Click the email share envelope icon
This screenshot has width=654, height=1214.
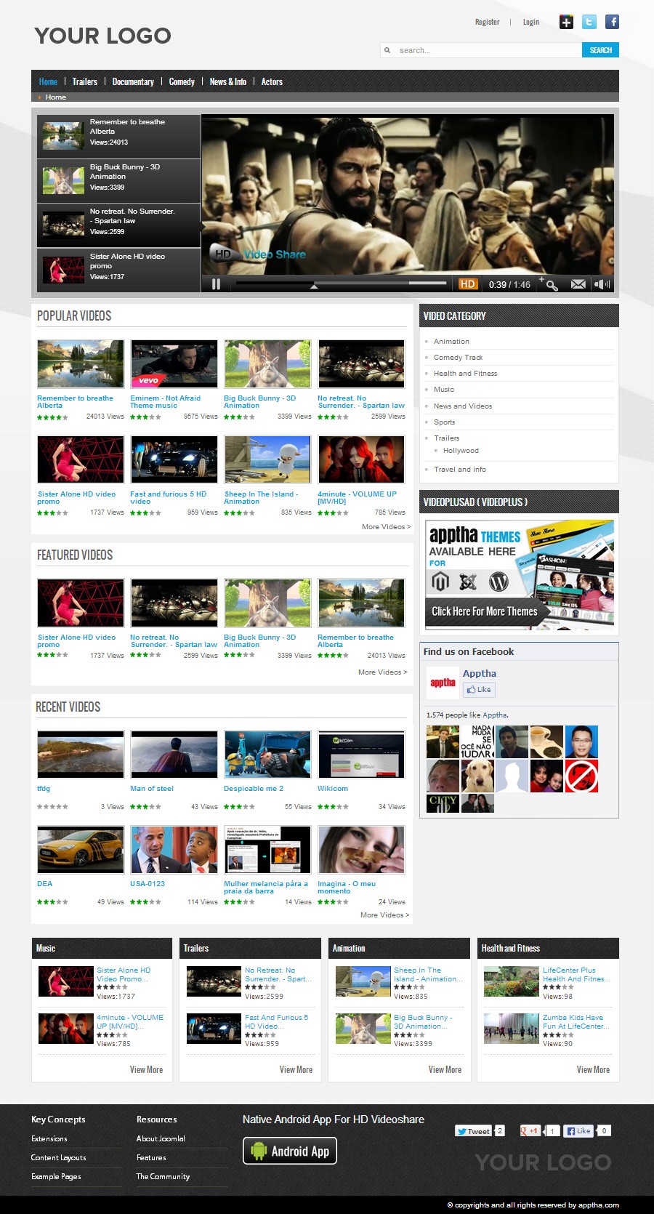[x=578, y=284]
